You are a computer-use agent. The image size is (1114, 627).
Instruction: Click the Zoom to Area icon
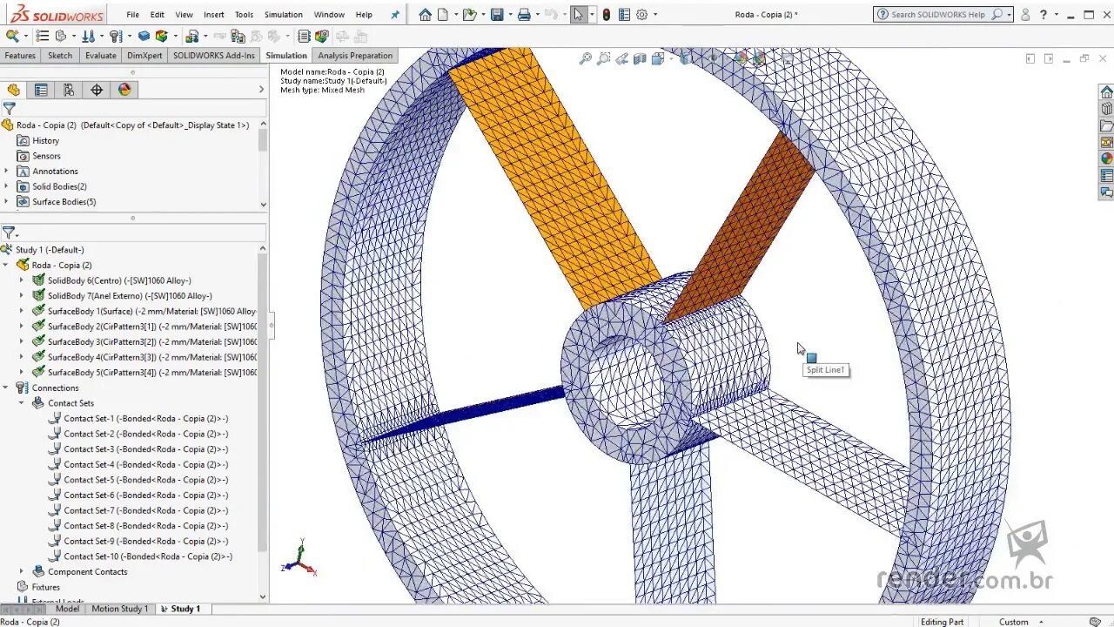(x=603, y=58)
